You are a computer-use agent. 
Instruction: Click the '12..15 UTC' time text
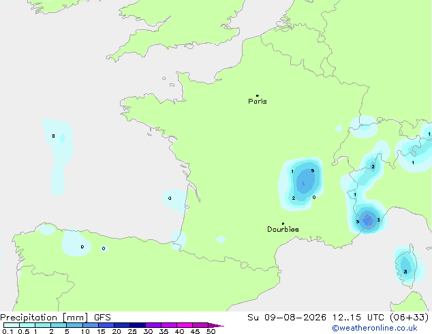[x=358, y=318]
